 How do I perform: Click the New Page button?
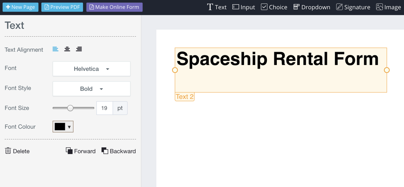(x=20, y=7)
